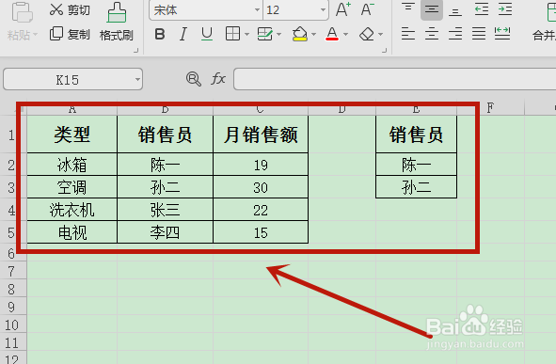The height and width of the screenshot is (364, 556).
Task: Click cell A1 with 类型
Action: pyautogui.click(x=72, y=135)
